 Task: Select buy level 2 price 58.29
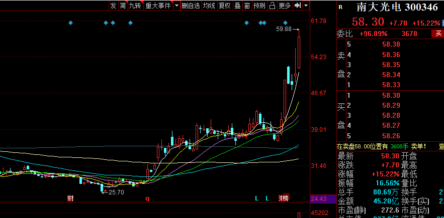pyautogui.click(x=391, y=105)
